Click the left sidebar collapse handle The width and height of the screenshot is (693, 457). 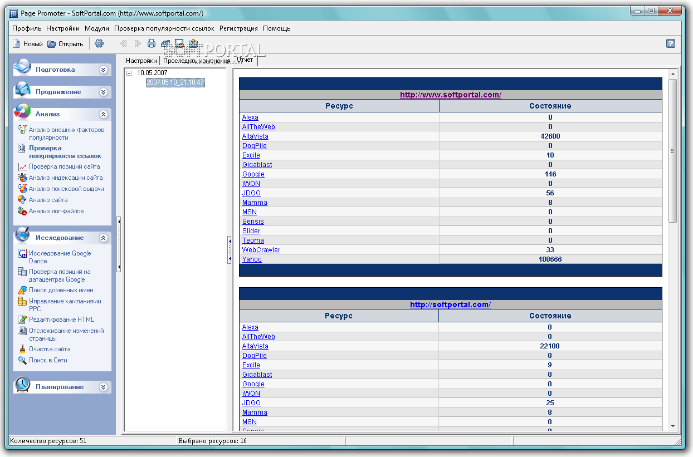[x=119, y=244]
